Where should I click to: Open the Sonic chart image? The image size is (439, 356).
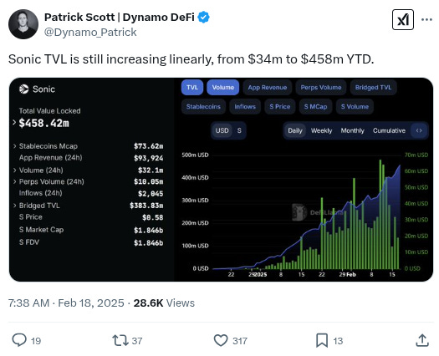222,180
